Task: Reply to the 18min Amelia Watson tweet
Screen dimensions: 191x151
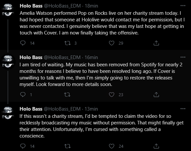Action: click(x=23, y=43)
